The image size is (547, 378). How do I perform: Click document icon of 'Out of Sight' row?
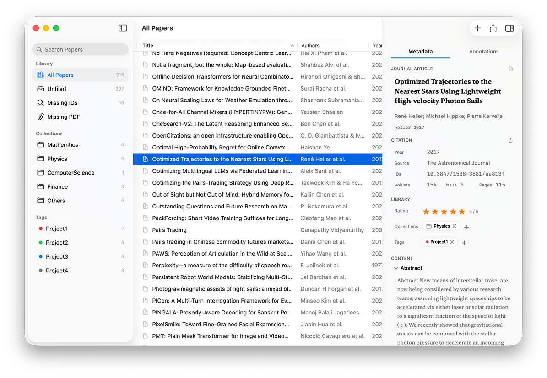click(146, 194)
